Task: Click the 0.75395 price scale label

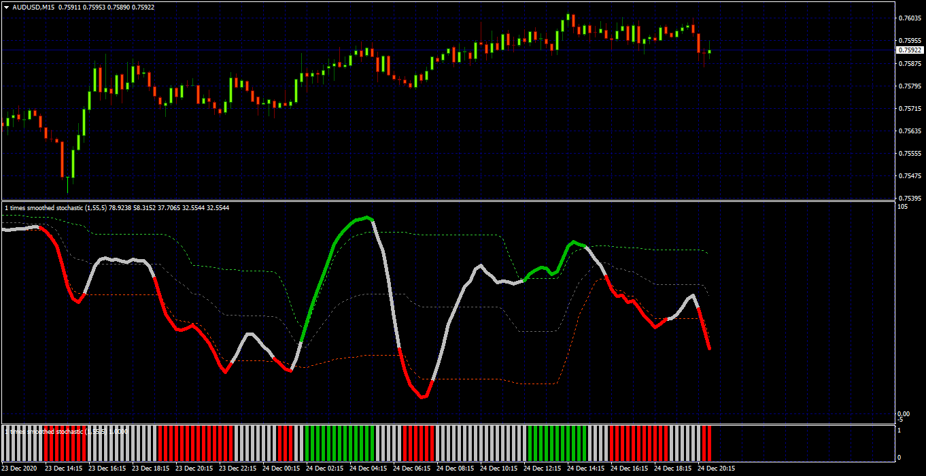Action: 910,199
